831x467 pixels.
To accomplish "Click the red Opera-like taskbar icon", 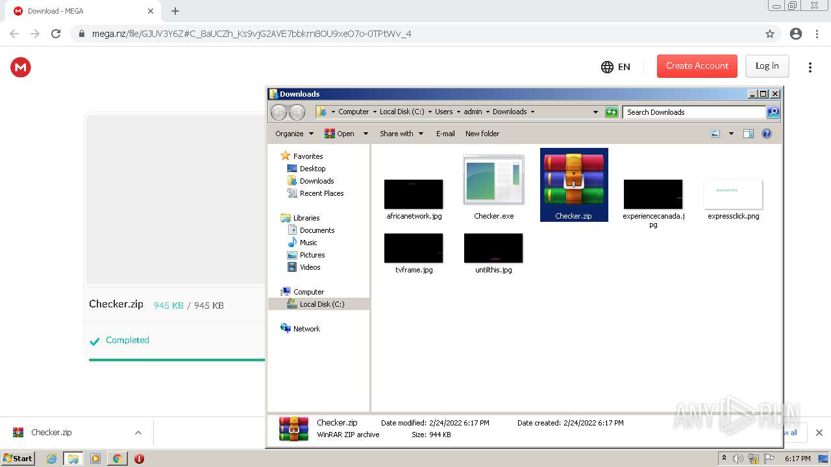I will (139, 459).
